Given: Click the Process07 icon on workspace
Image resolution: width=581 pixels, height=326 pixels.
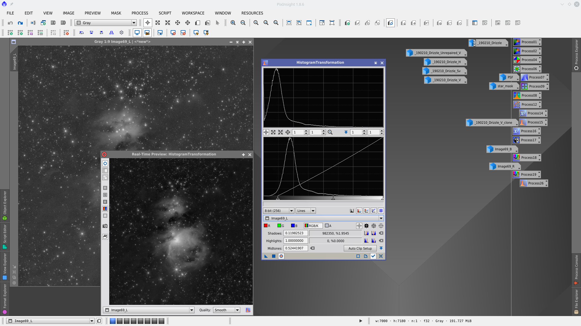Looking at the screenshot, I should [x=534, y=78].
